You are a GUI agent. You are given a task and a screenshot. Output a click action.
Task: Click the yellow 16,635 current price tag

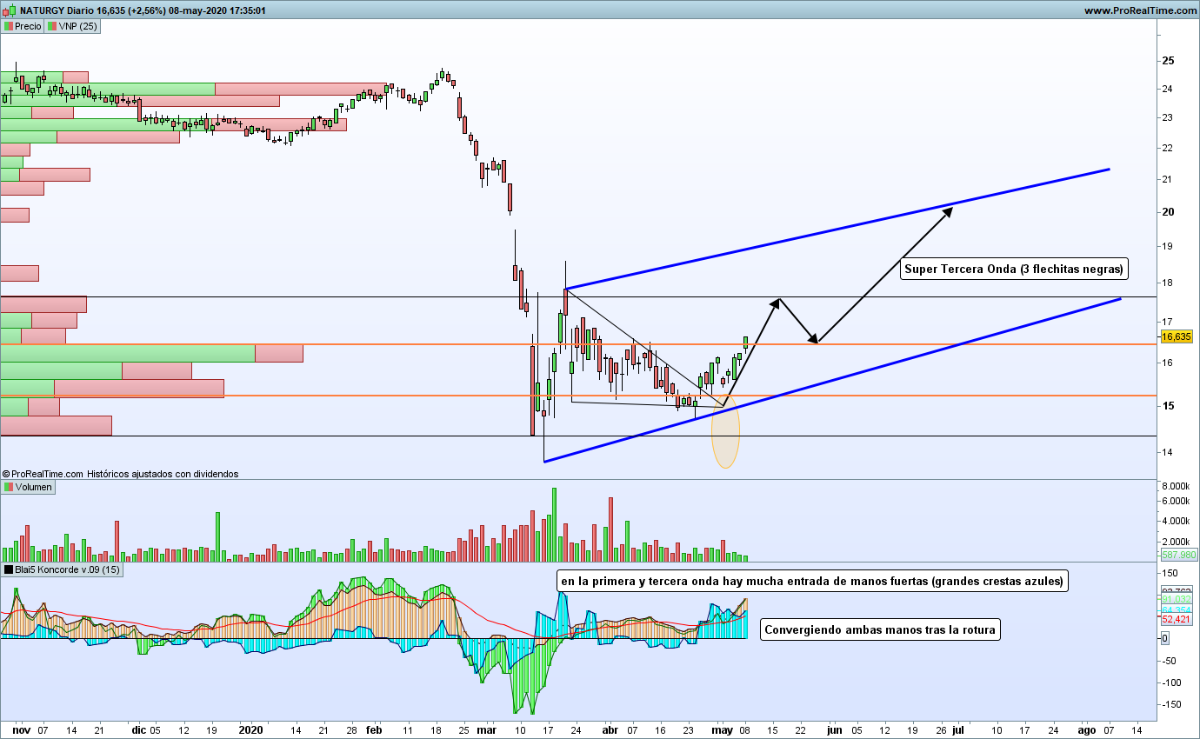click(x=1176, y=336)
